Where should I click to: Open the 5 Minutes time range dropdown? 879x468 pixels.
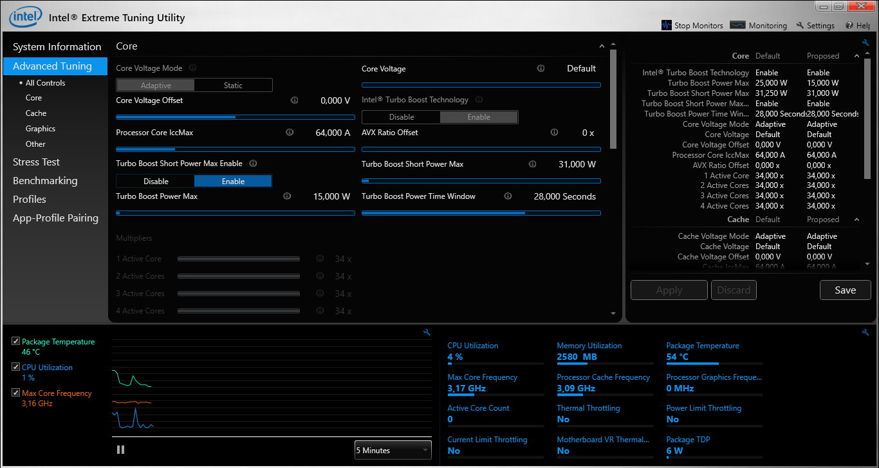(393, 450)
